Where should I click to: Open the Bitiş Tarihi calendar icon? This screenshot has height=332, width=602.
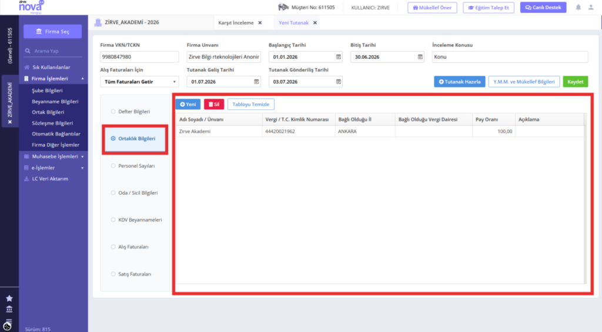pyautogui.click(x=420, y=57)
